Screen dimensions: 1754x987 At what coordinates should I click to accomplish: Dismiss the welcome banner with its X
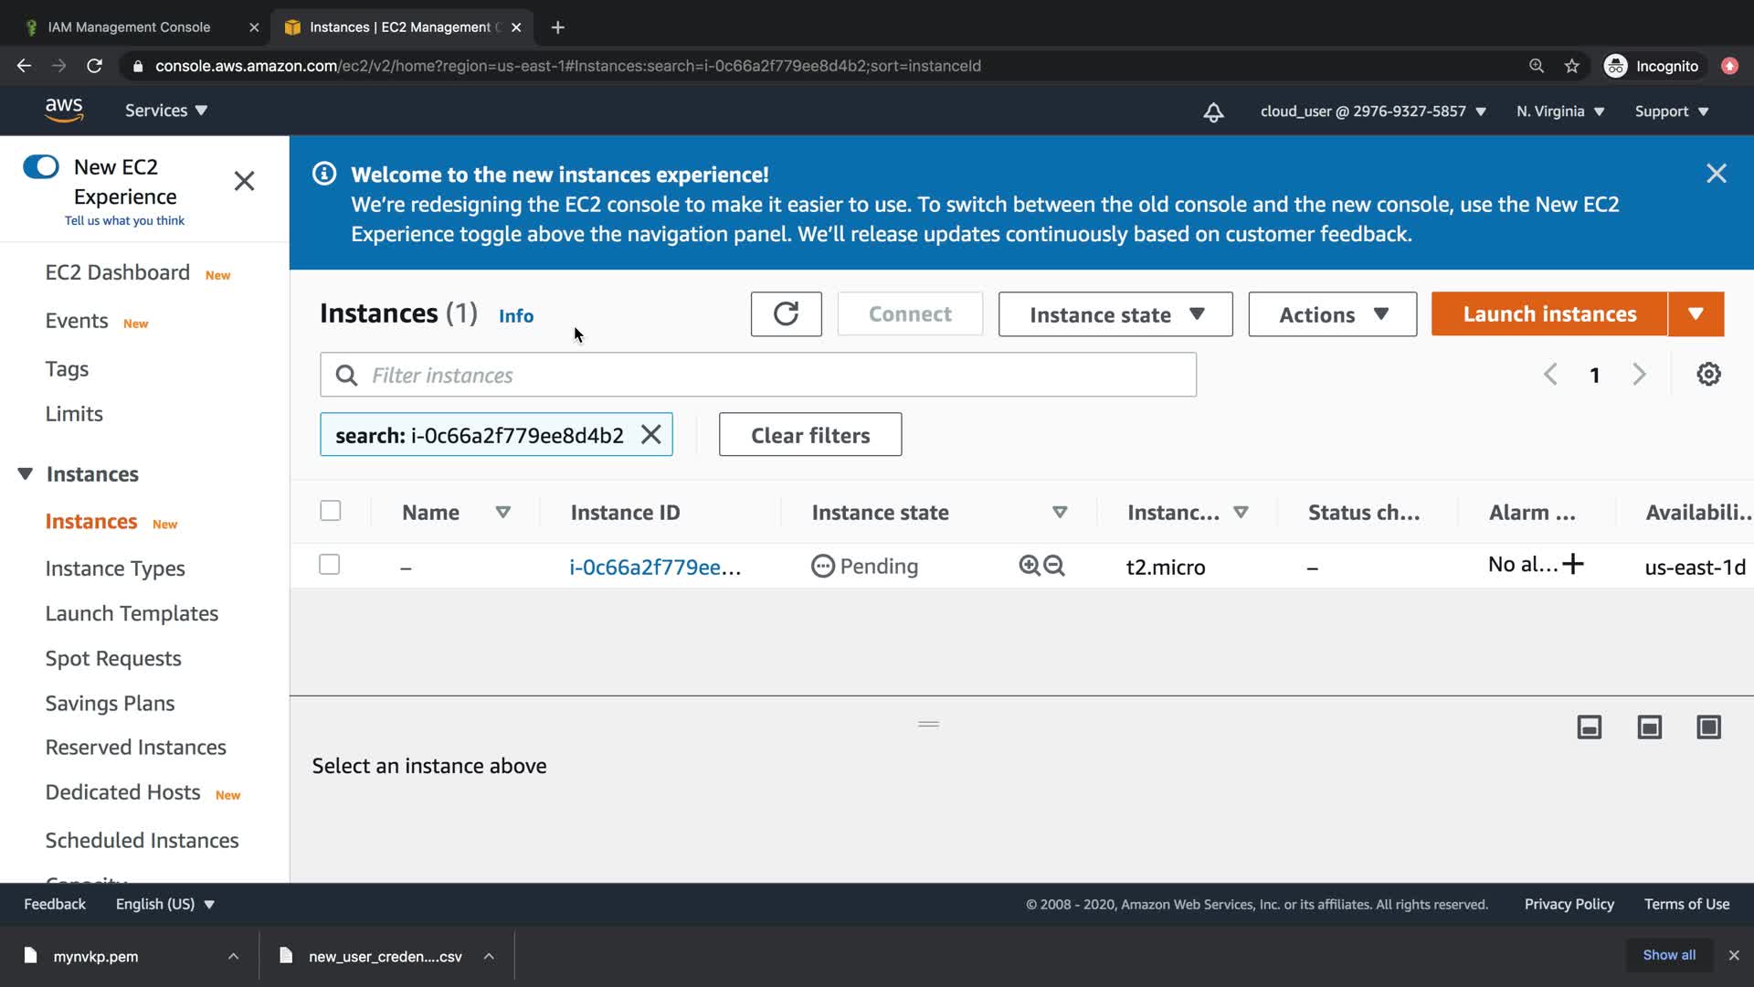click(1716, 174)
